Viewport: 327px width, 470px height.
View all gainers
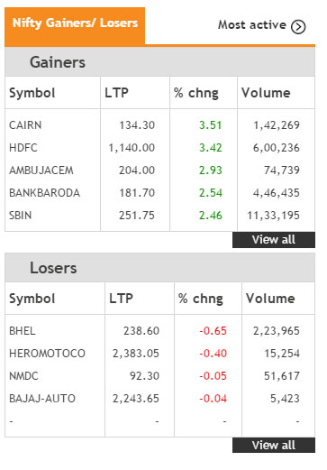coord(274,240)
